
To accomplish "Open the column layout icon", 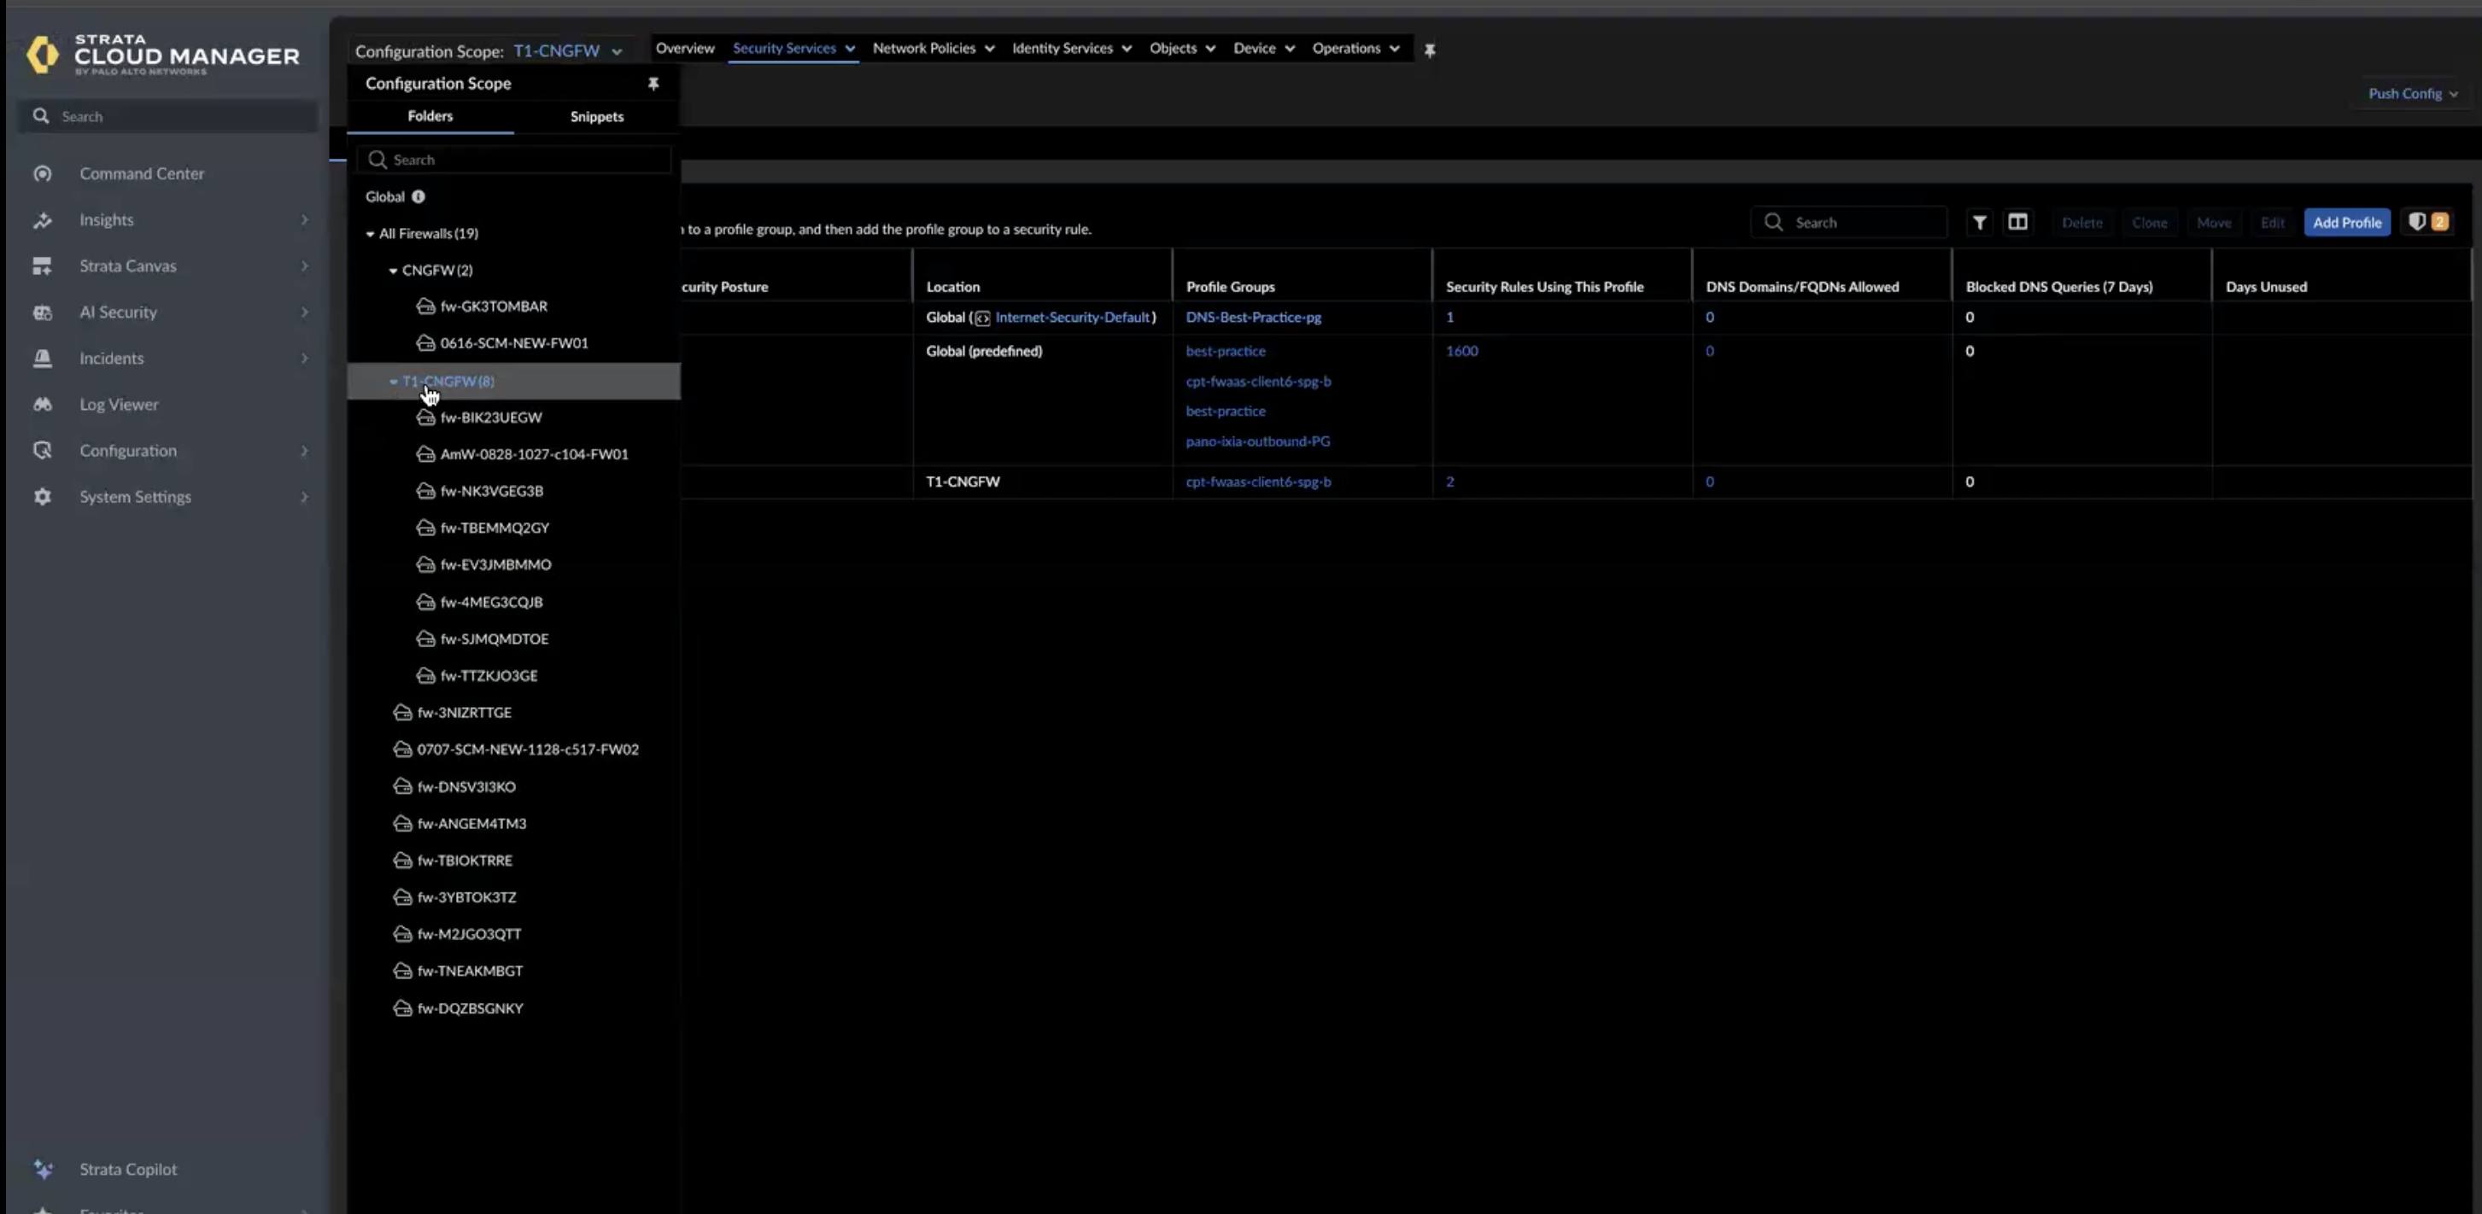I will coord(2017,222).
